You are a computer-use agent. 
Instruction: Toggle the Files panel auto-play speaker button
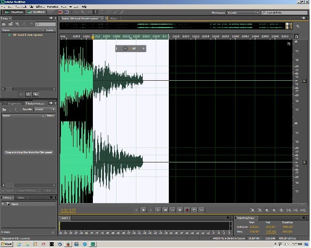click(x=36, y=94)
